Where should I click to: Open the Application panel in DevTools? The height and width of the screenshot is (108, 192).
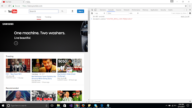point(154,10)
